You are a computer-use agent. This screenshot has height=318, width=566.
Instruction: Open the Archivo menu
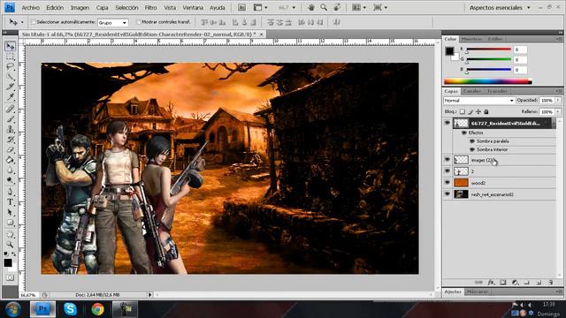tap(30, 7)
